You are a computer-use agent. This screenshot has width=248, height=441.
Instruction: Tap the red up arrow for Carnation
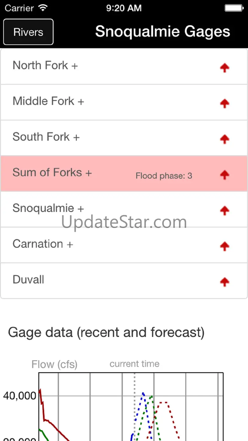224,245
